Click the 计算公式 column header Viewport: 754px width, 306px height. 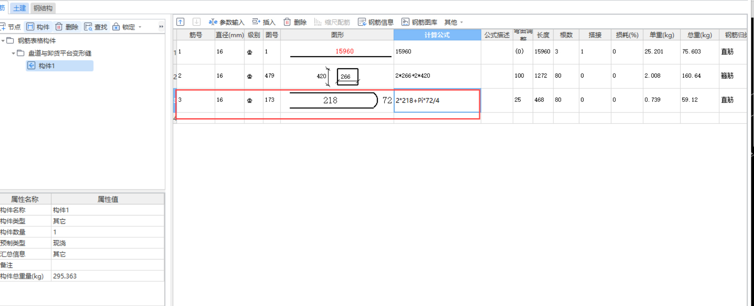click(x=437, y=35)
